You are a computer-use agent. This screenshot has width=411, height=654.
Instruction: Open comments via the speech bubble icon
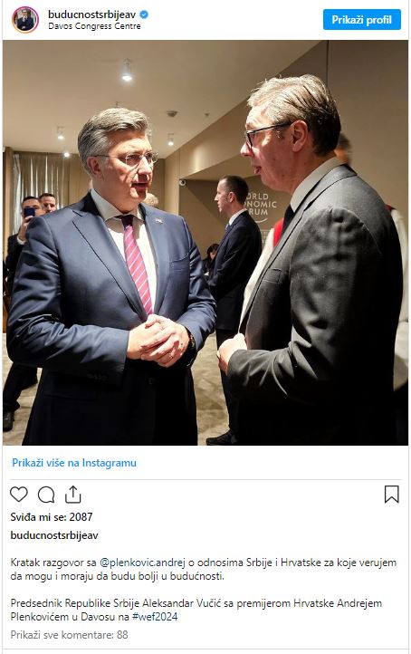[46, 495]
